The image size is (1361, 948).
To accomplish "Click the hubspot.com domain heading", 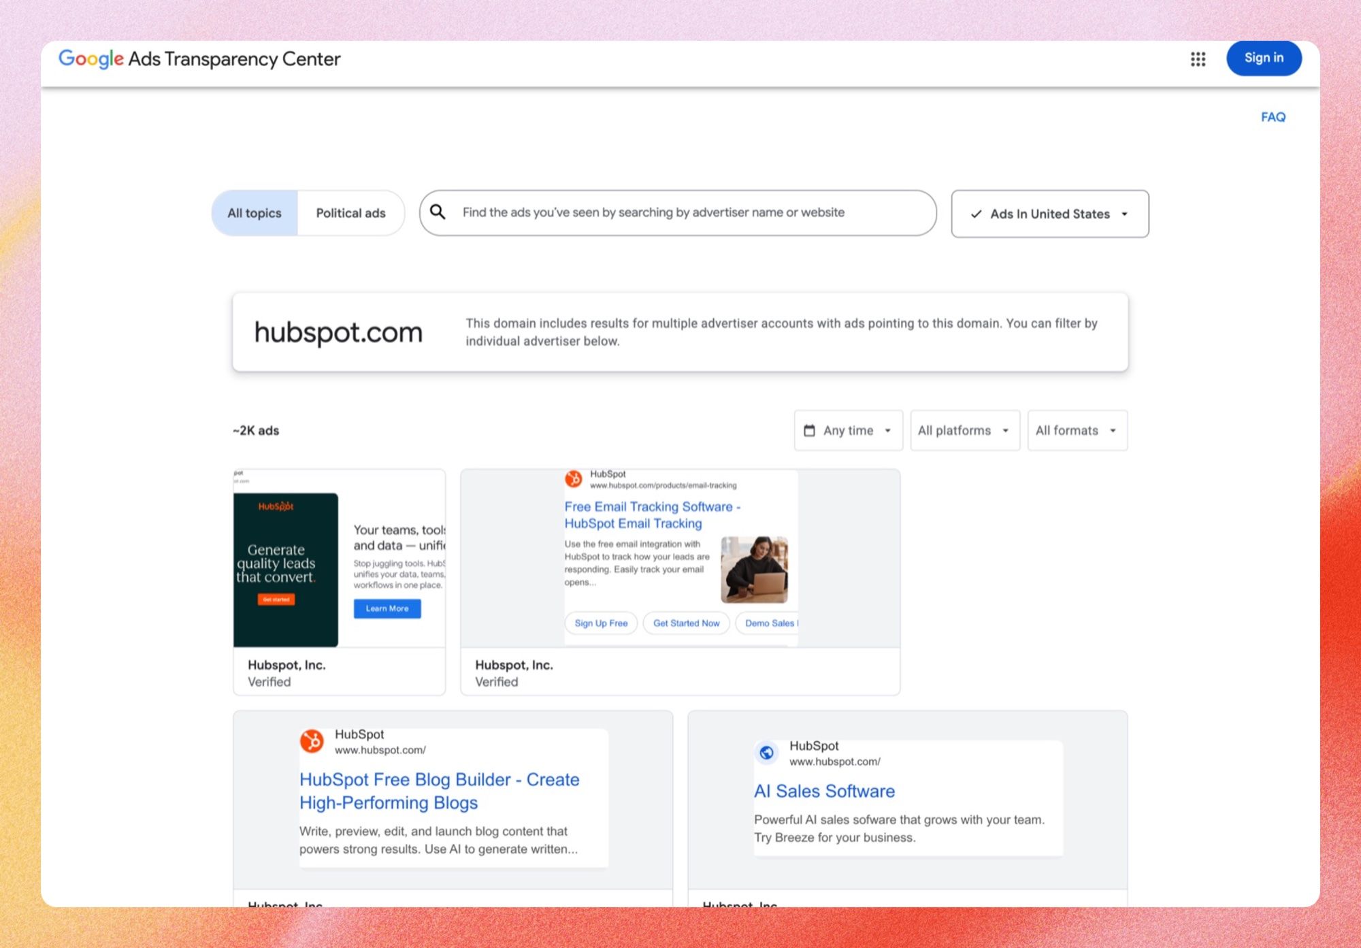I will [x=338, y=332].
